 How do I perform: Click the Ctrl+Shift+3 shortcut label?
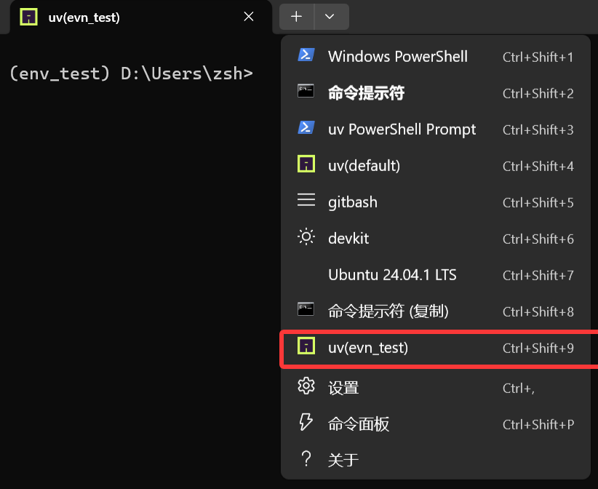pos(538,130)
